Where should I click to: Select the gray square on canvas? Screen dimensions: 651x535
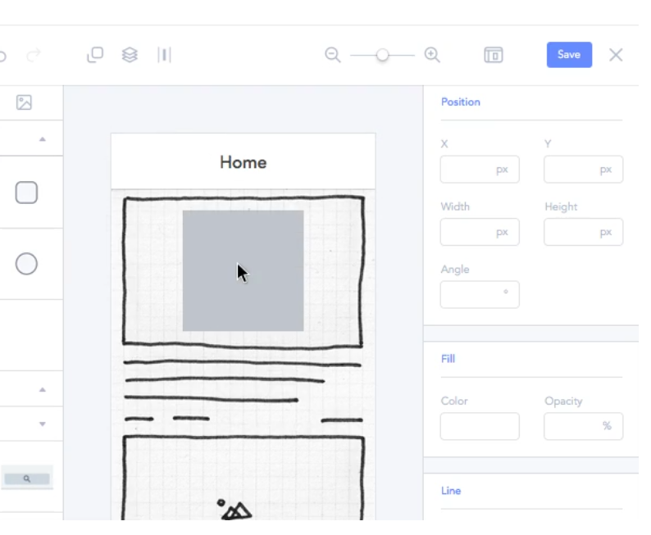[x=243, y=271]
